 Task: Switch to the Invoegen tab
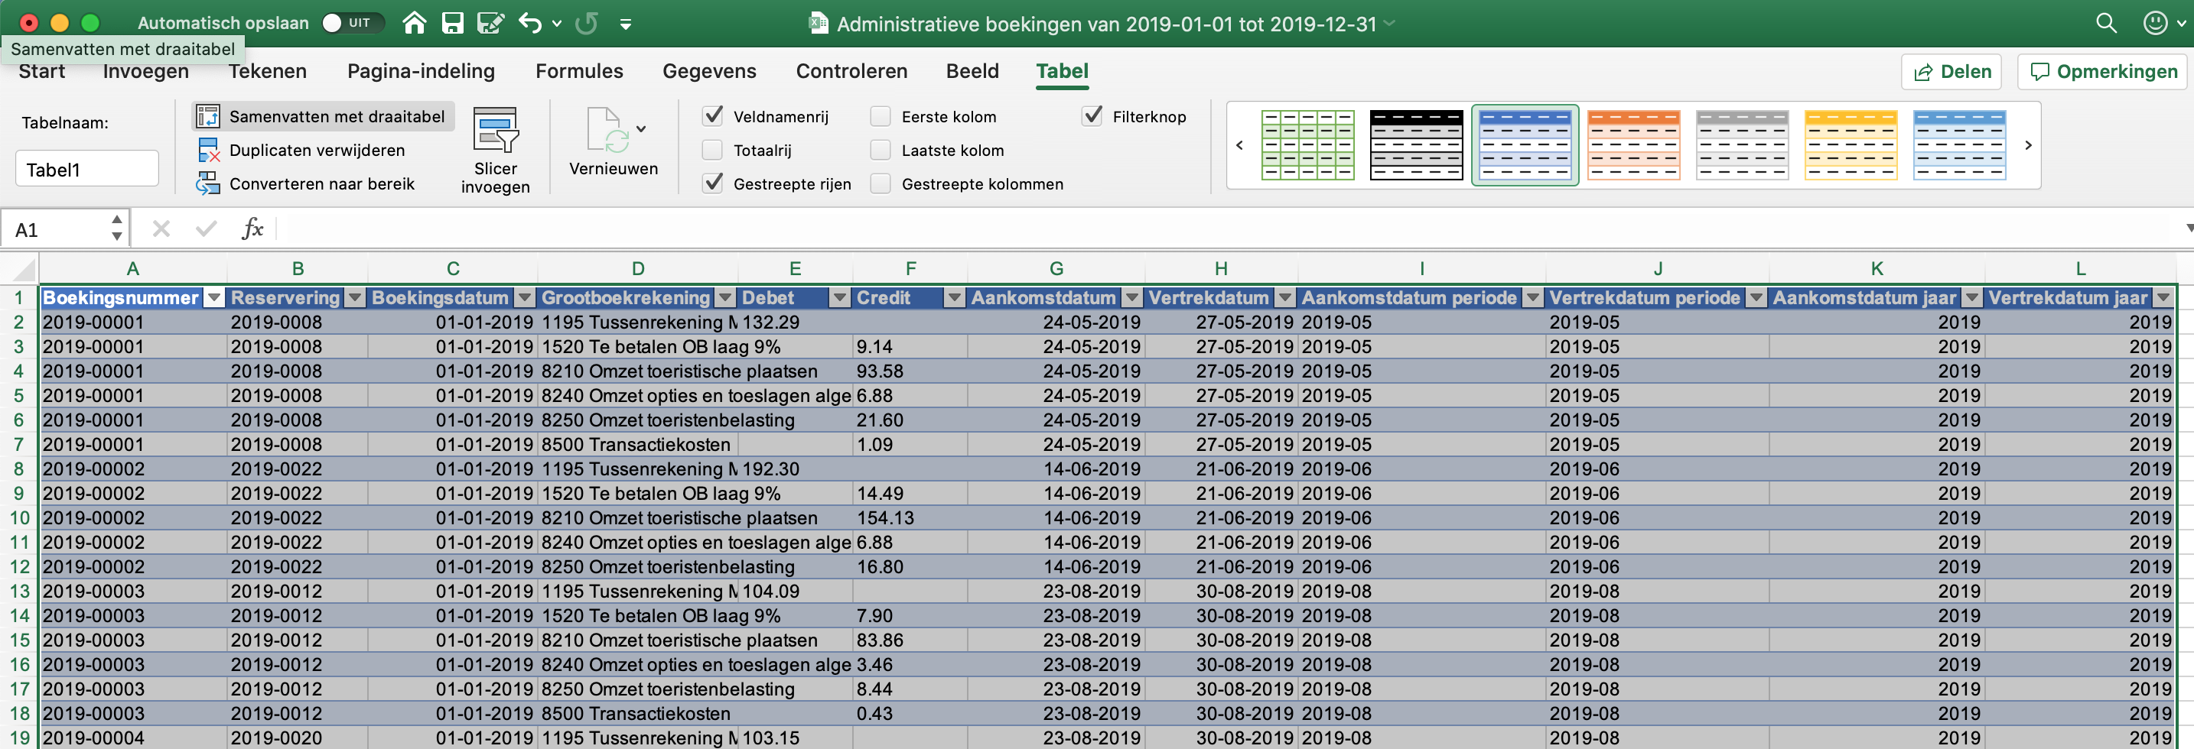145,72
